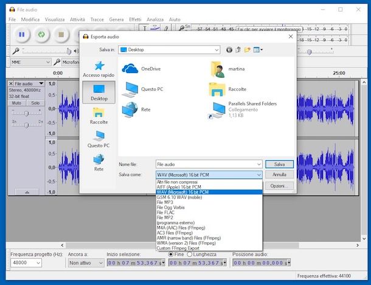Select the Draw pencil tool

click(x=166, y=28)
